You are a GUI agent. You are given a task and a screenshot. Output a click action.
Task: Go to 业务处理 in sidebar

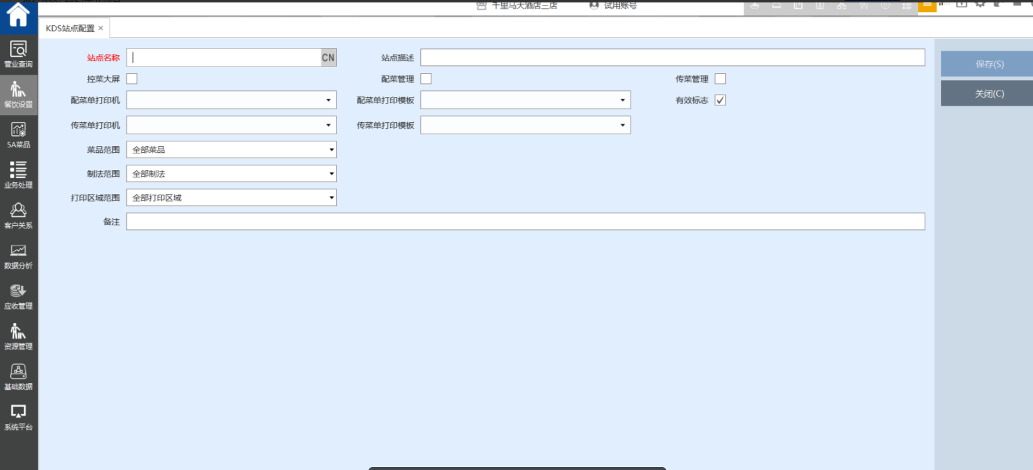pos(19,175)
